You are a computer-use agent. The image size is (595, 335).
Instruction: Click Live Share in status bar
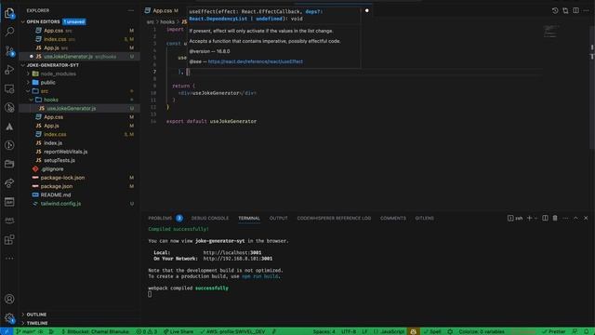[x=178, y=331]
